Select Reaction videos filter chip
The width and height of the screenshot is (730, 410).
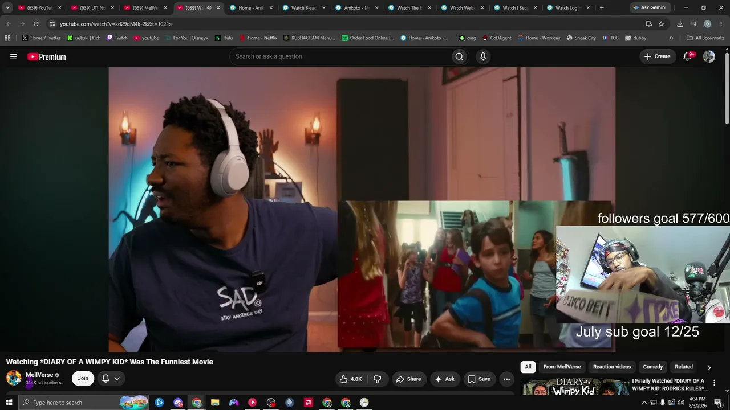(612, 367)
